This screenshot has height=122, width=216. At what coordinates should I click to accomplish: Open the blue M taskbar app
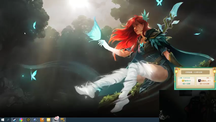(35, 120)
